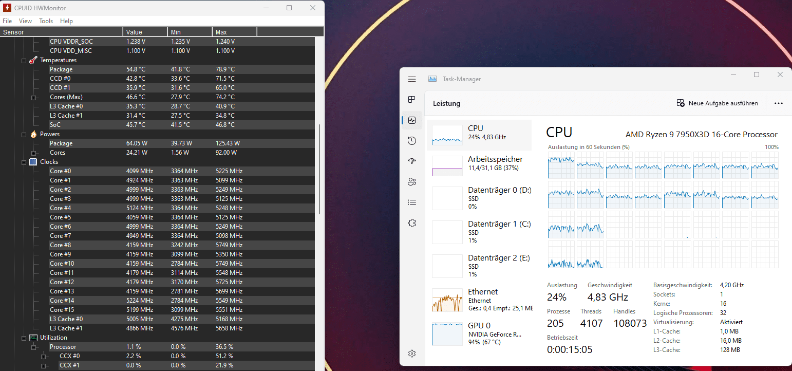This screenshot has height=371, width=792.
Task: Click Package temperature value 54.8 °C
Action: 136,69
